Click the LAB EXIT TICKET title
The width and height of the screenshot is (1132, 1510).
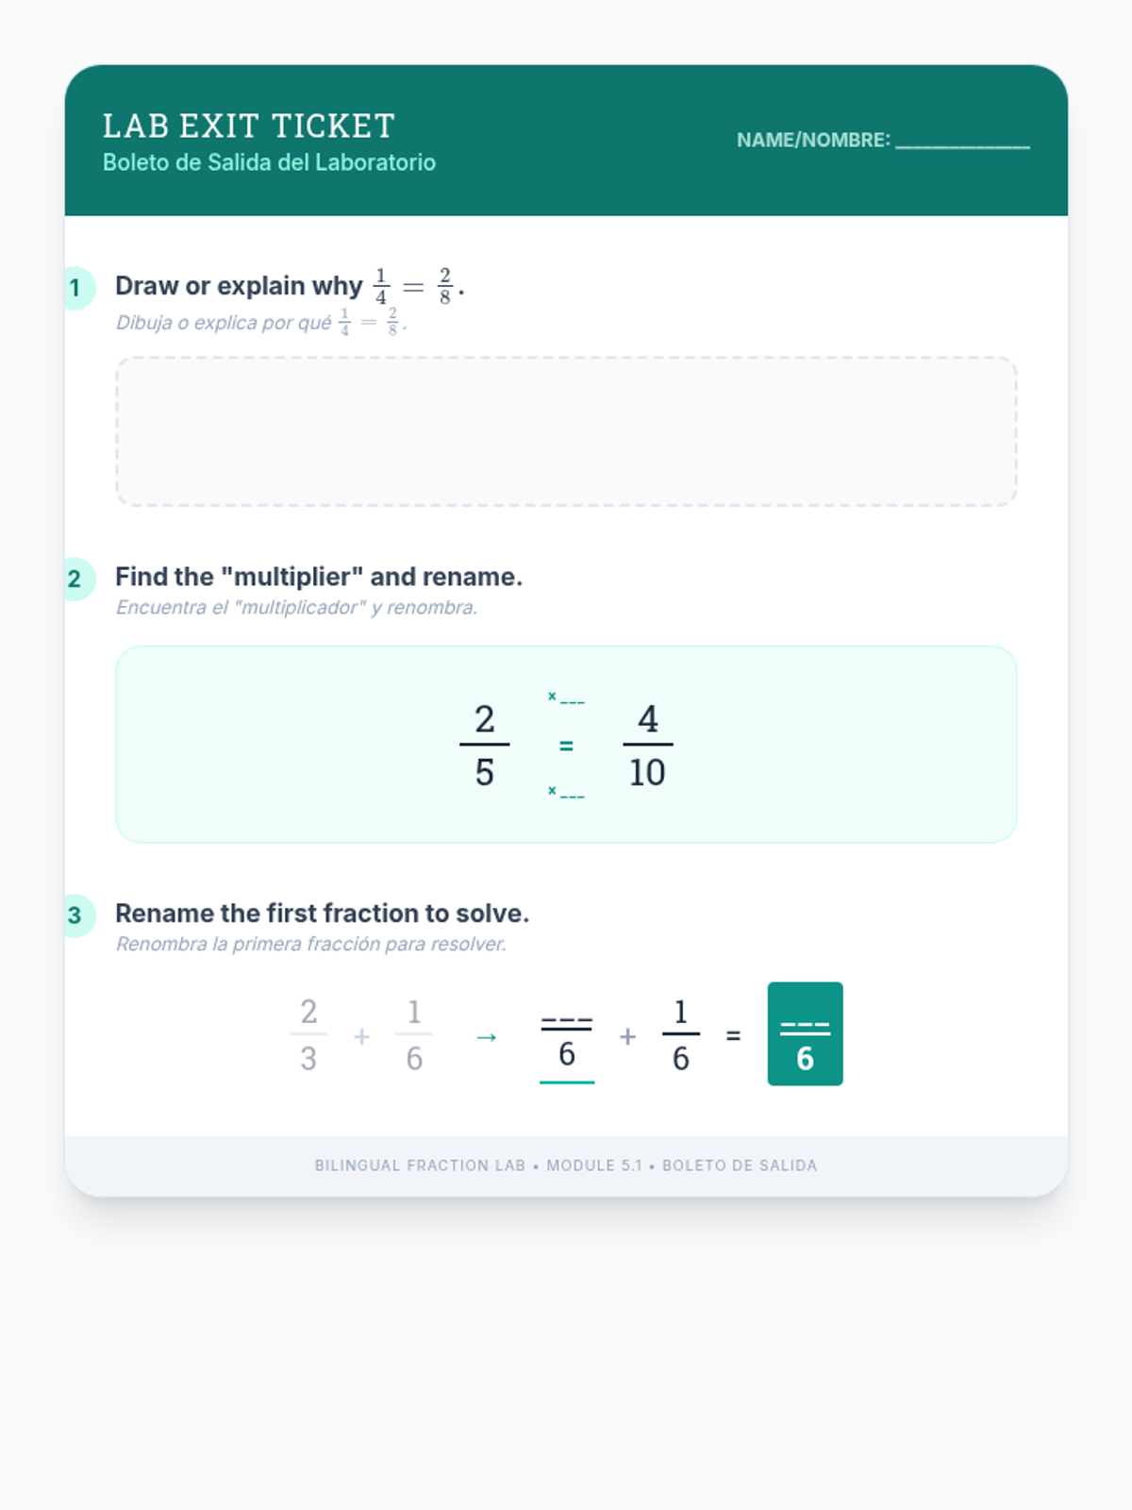point(249,126)
